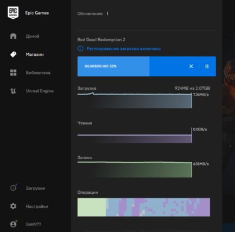Click the Чтение read speed graph
This screenshot has height=232, width=235.
pos(135,135)
